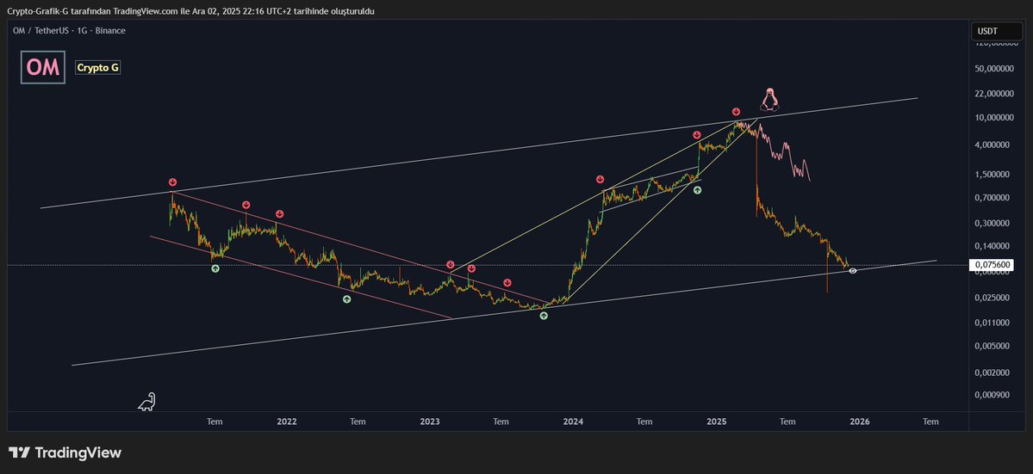Click the 2022 label on time axis

[287, 422]
